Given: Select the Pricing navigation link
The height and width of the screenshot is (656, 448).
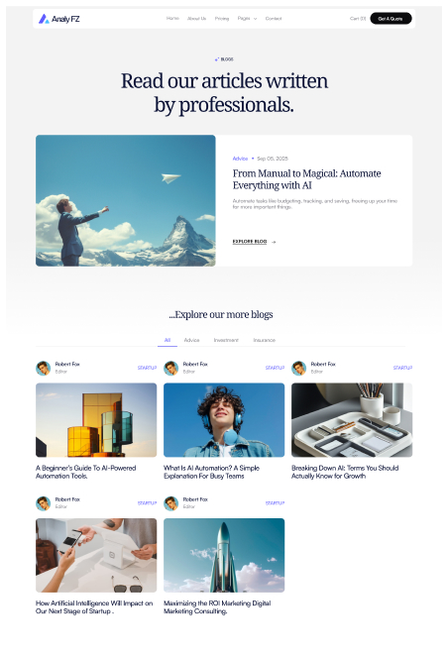Looking at the screenshot, I should point(222,19).
